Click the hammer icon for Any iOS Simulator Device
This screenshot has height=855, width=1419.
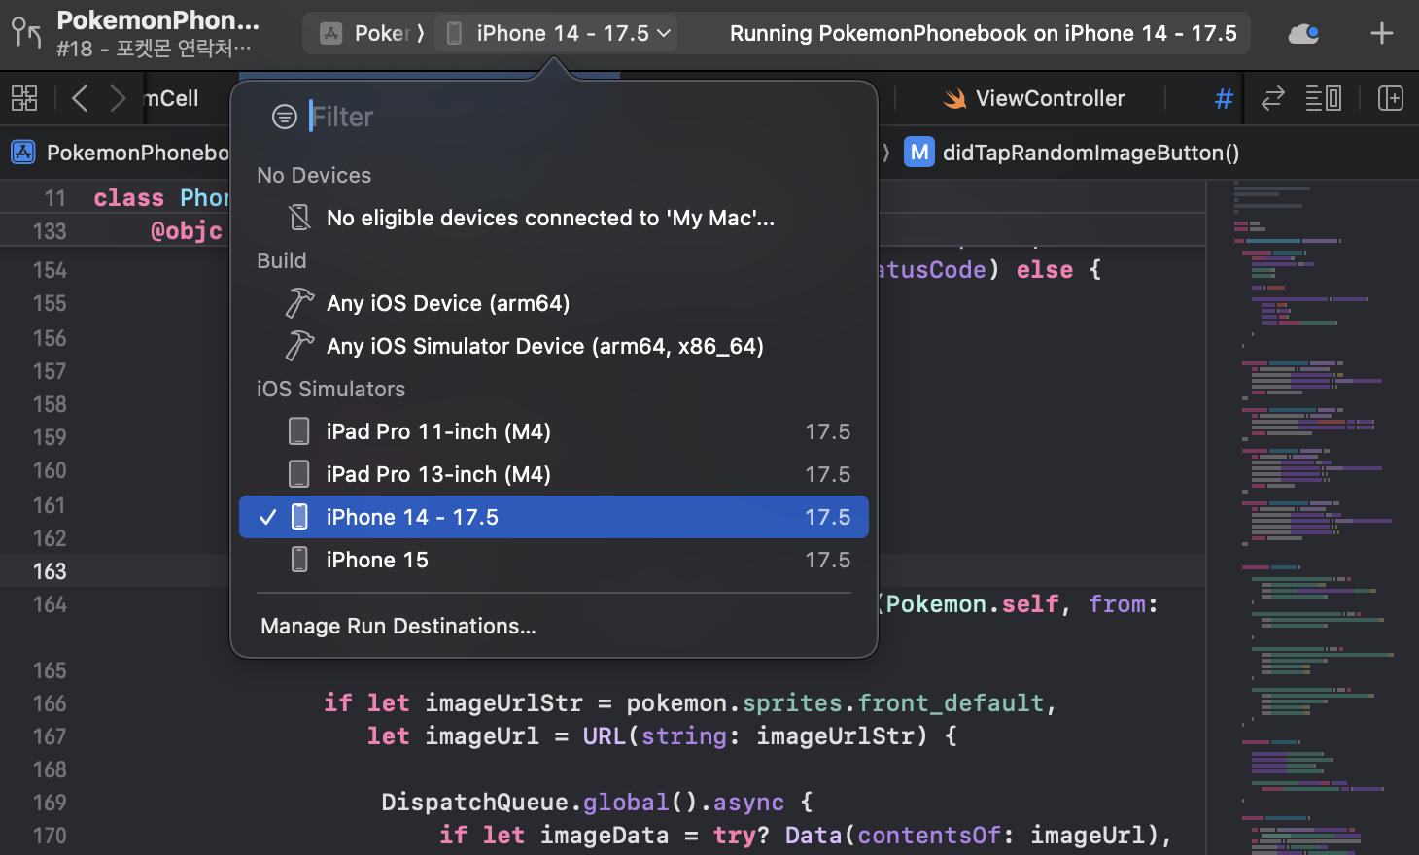(299, 346)
